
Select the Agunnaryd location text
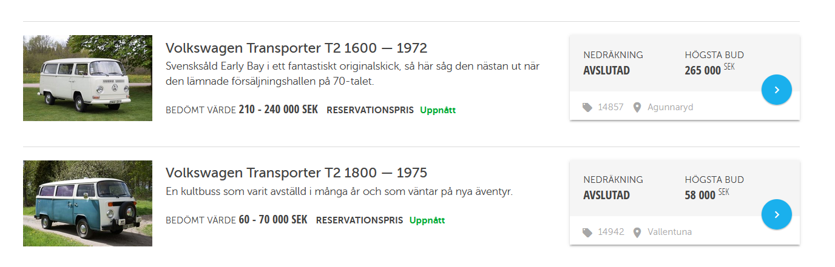pos(670,107)
